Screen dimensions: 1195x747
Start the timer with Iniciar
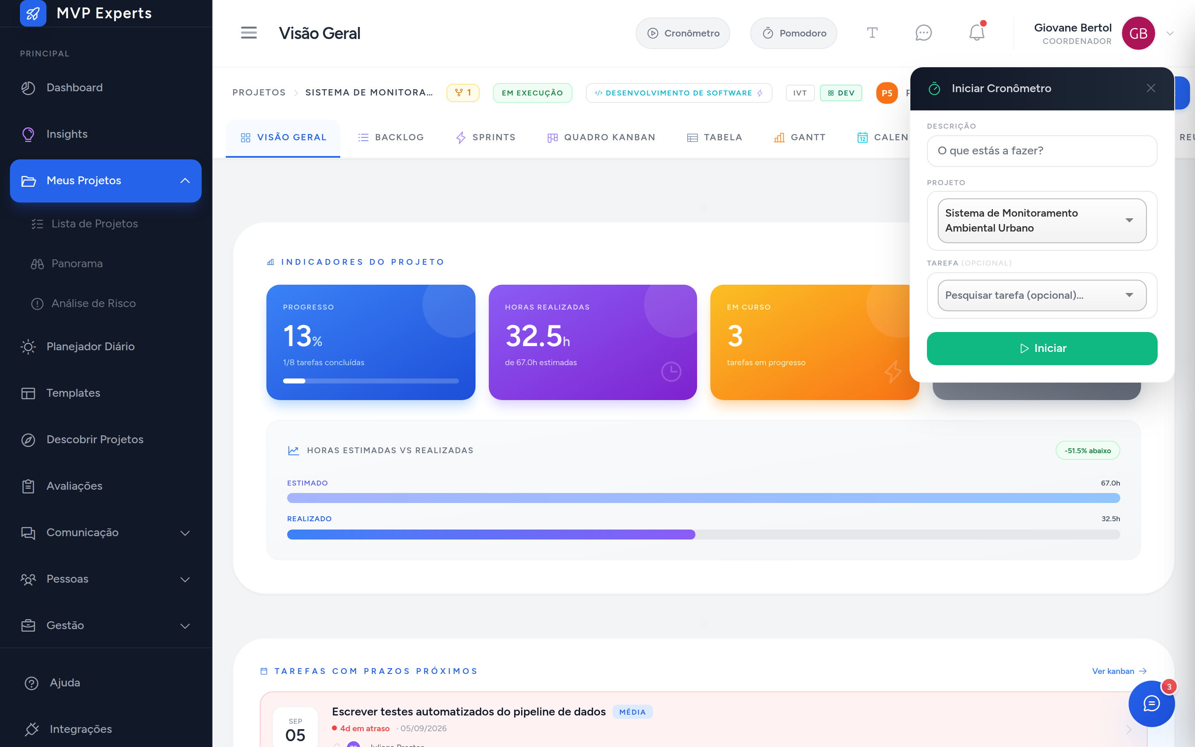[x=1042, y=348]
